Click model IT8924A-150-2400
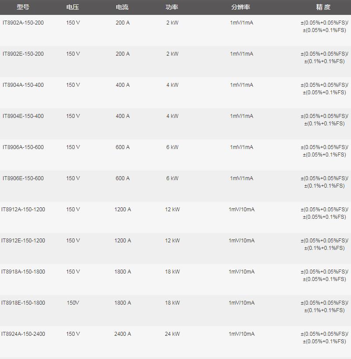This screenshot has height=359, width=351. point(23,334)
